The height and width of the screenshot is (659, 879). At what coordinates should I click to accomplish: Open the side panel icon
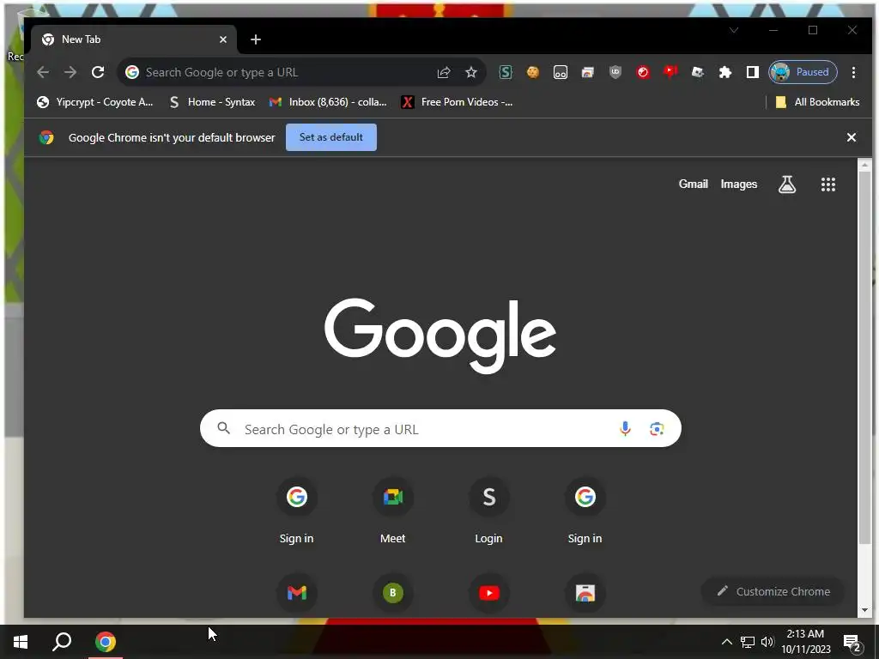click(x=752, y=72)
